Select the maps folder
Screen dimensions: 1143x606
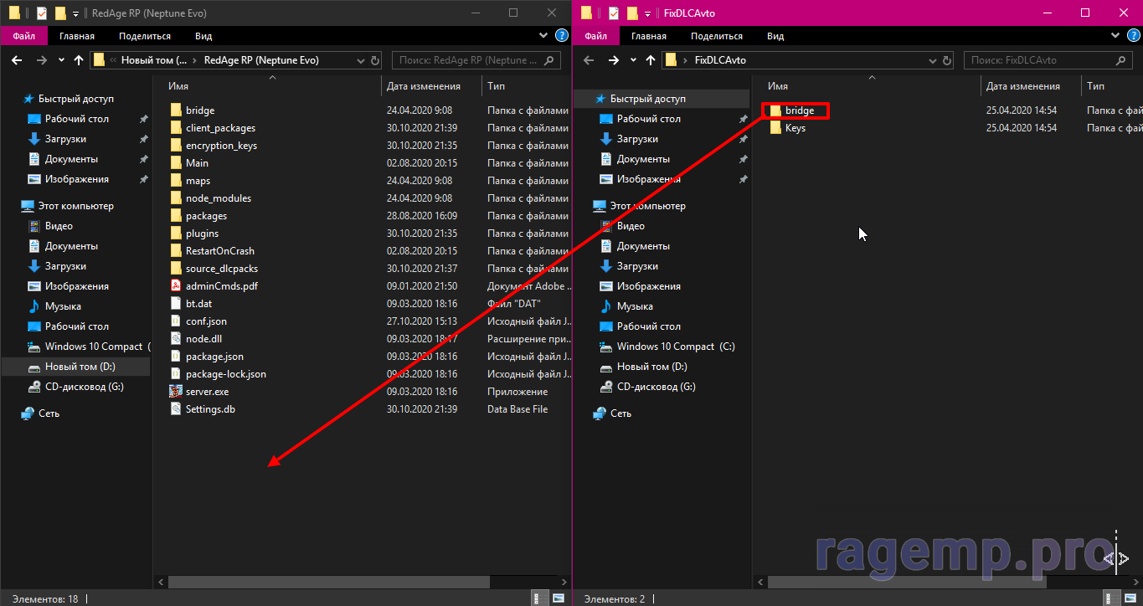tap(198, 180)
